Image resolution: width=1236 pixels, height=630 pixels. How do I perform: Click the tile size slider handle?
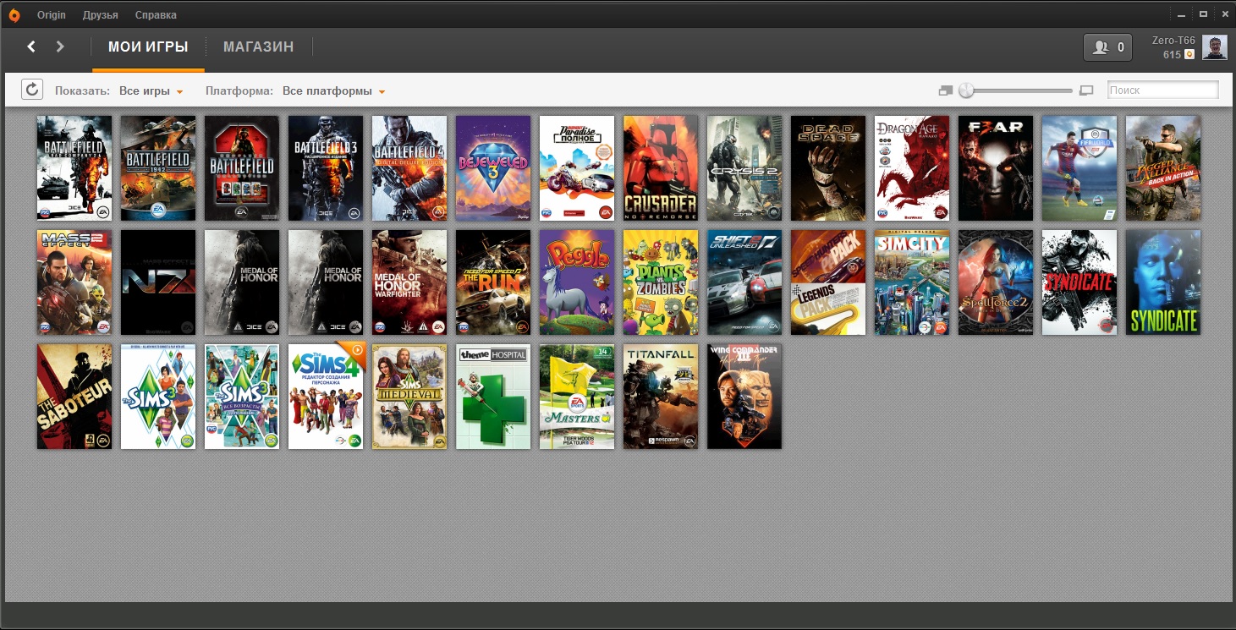tap(966, 90)
